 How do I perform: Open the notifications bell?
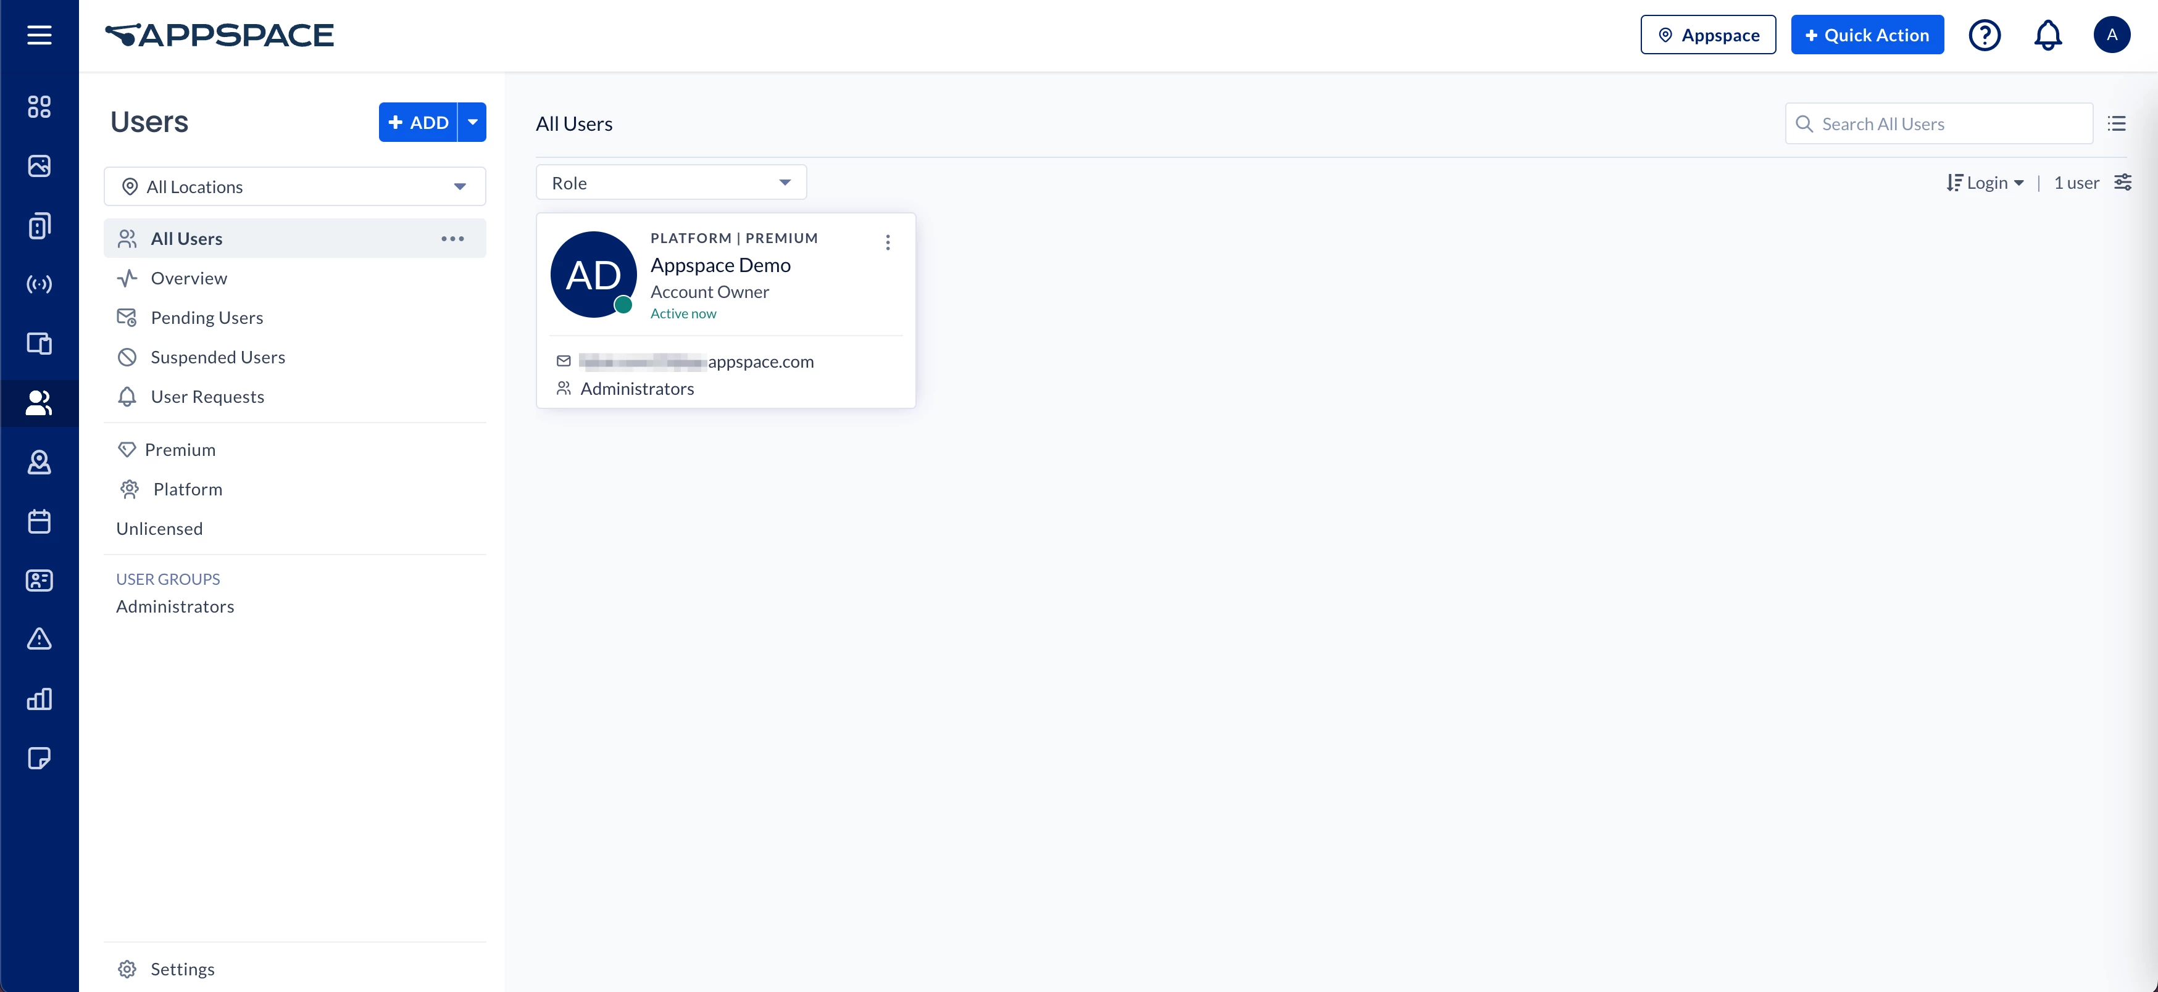(x=2048, y=35)
